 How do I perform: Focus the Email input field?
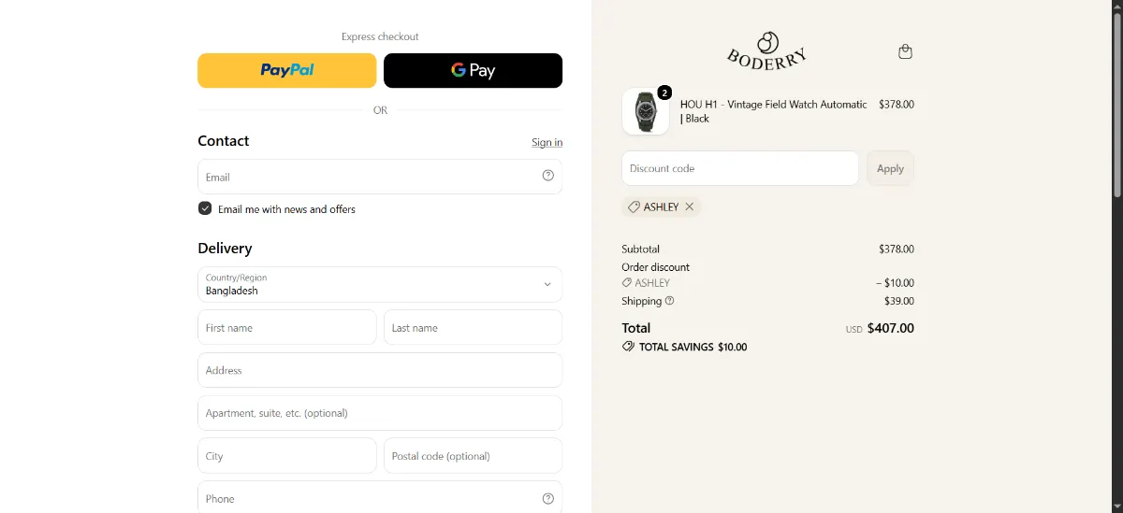[380, 177]
